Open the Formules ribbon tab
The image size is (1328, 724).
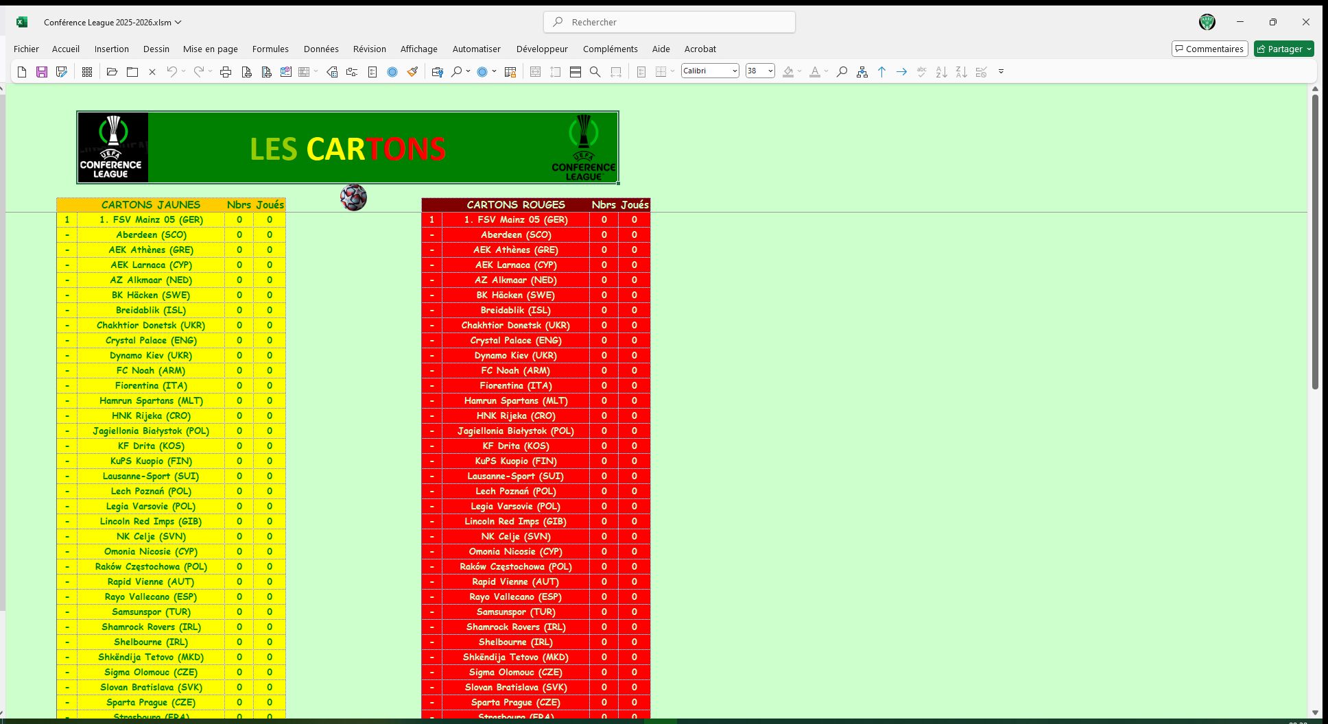tap(270, 49)
